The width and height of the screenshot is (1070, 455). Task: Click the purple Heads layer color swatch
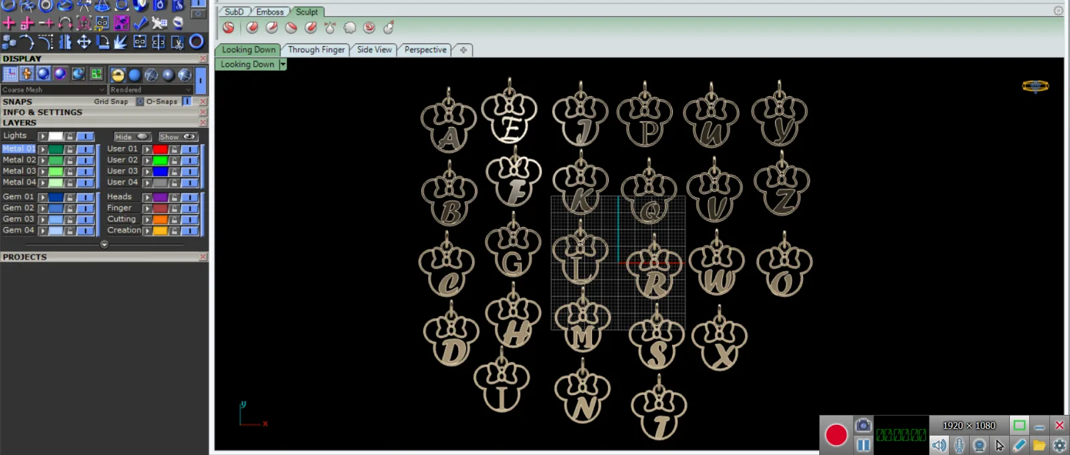(160, 197)
